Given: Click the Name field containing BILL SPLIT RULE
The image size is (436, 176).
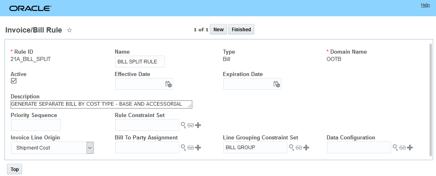Looking at the screenshot, I should 140,61.
